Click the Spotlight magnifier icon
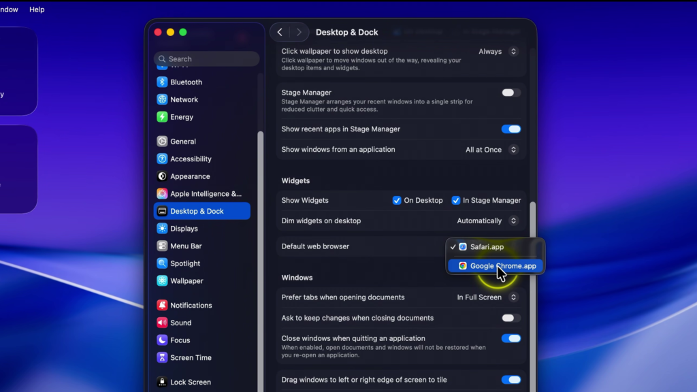The height and width of the screenshot is (392, 697). pos(162,263)
